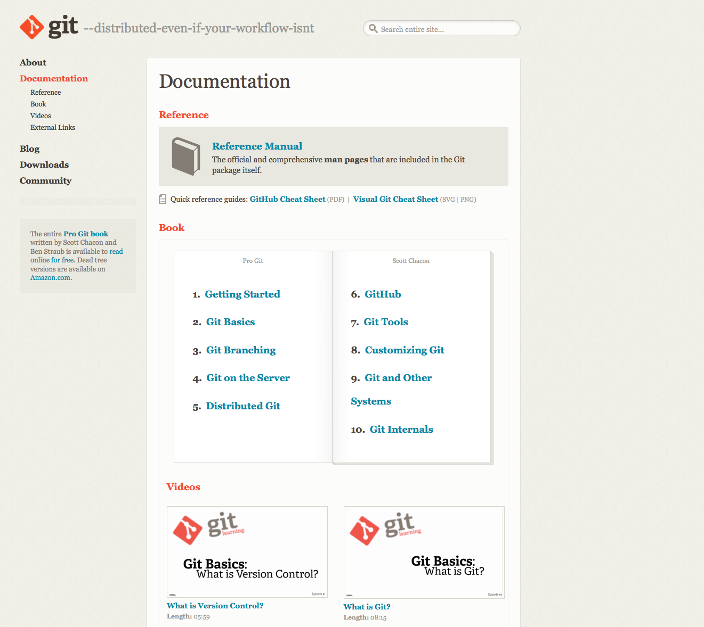This screenshot has width=704, height=627.
Task: Click the SVG cheat sheet link
Action: point(448,200)
